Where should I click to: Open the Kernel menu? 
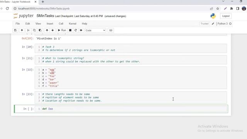[73, 24]
